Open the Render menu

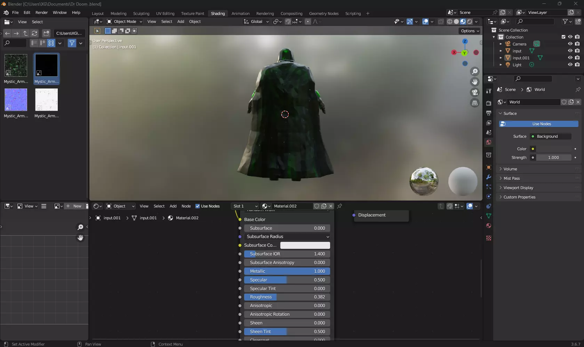pyautogui.click(x=41, y=12)
